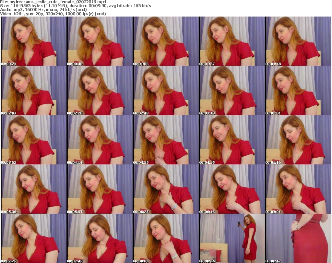The width and height of the screenshot is (332, 263).
Task: Select the thumbnail frame at 00:08:25
Action: point(232,238)
